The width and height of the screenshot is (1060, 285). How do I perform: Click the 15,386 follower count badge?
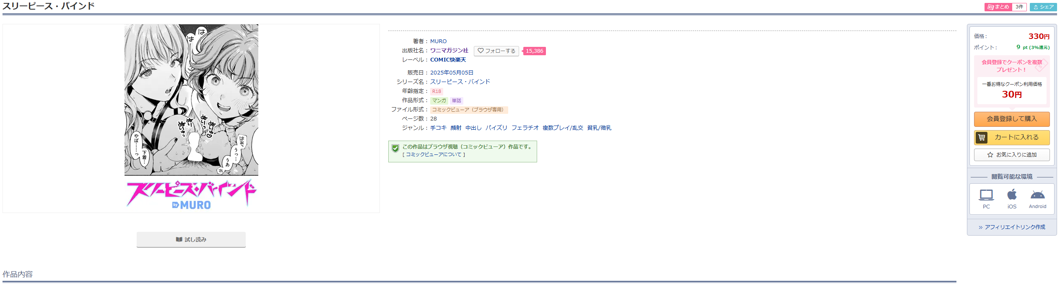(x=534, y=51)
